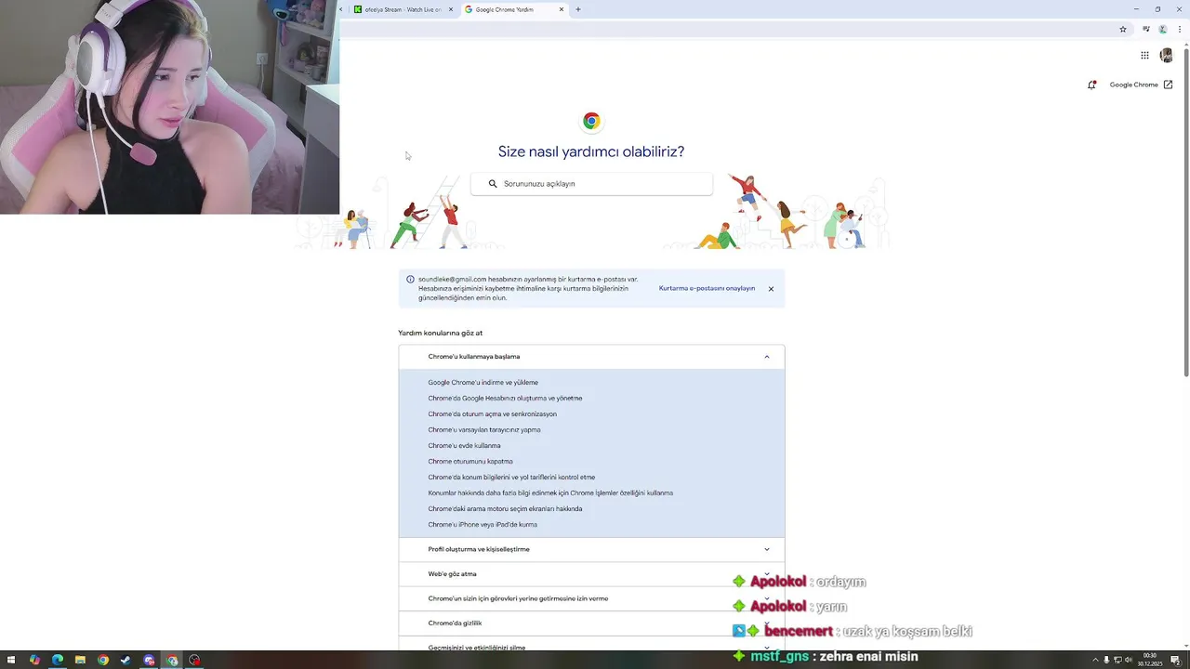1190x669 pixels.
Task: Open Chrome İşlemler özelliğini kullanma article
Action: point(550,493)
